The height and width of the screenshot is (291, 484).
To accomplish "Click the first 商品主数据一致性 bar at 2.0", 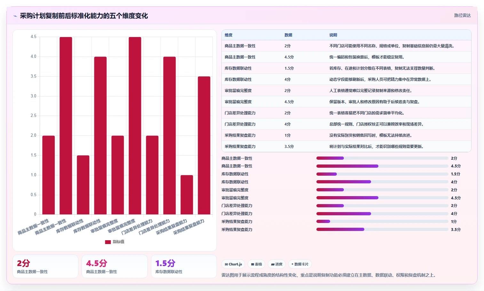I will point(49,175).
